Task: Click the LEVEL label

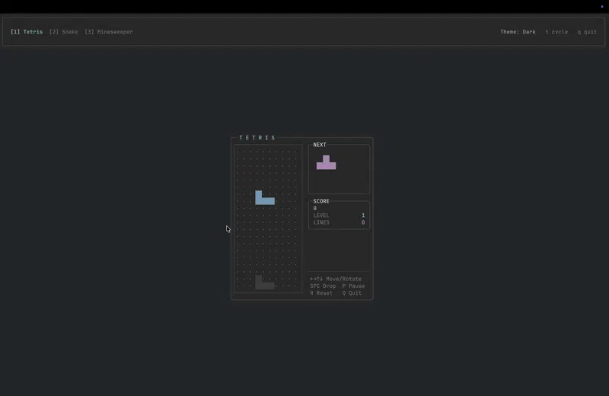Action: click(x=321, y=216)
